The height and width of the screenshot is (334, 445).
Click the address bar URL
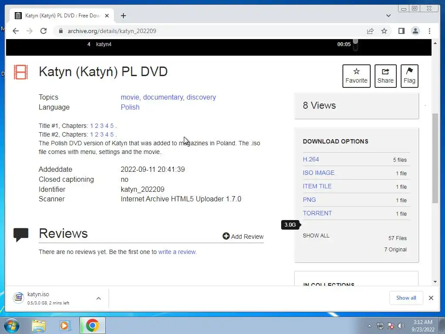click(112, 31)
